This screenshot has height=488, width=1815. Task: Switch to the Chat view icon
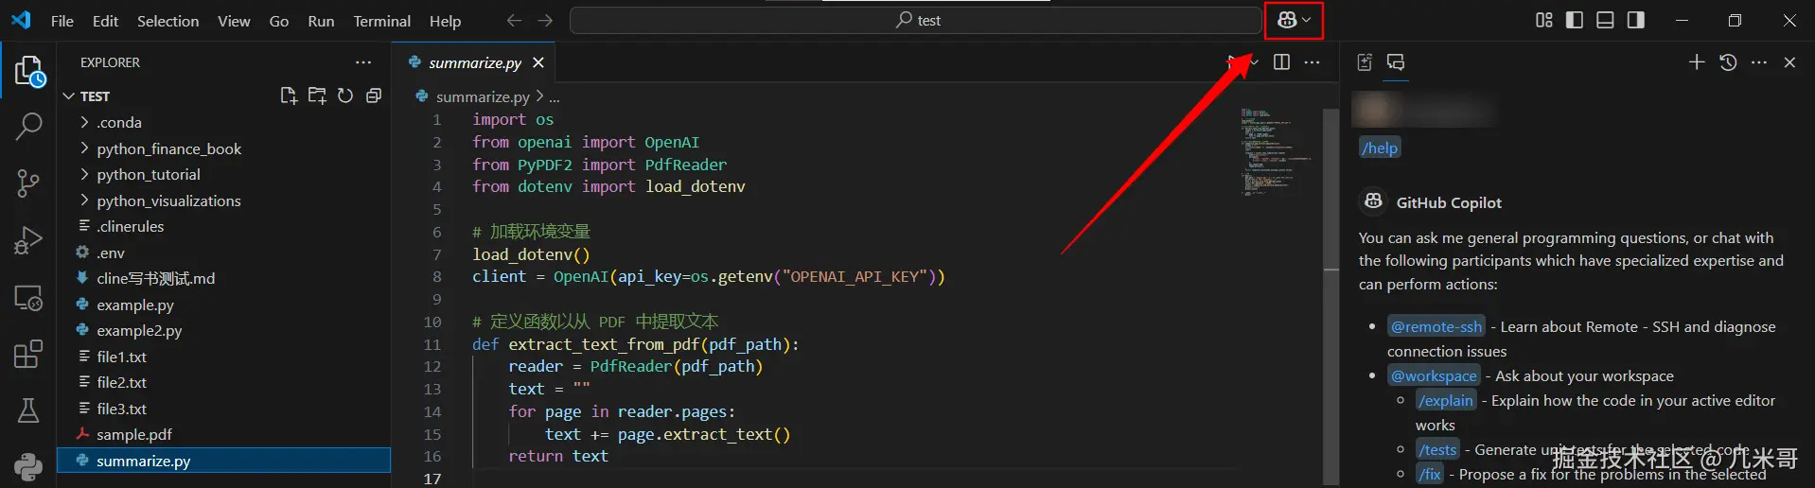(x=1396, y=62)
